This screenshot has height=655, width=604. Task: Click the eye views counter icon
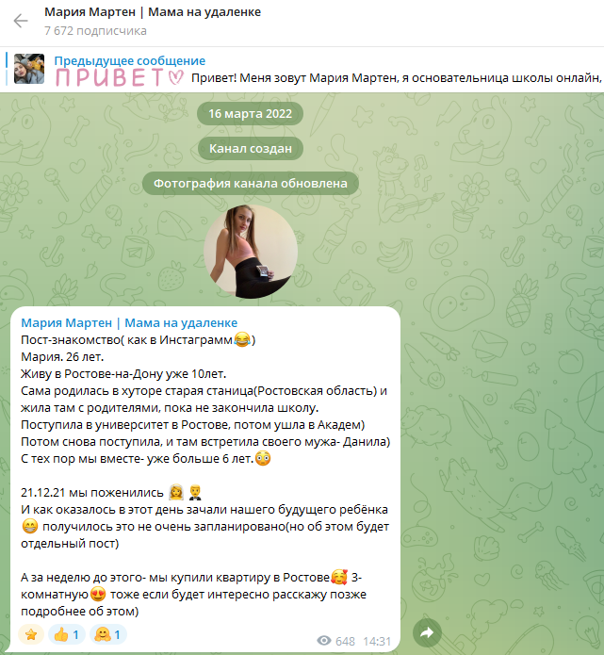coord(324,640)
